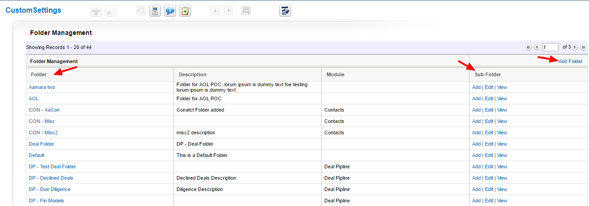Click View sub folder for Default row
Viewport: 589px width, 206px height.
(x=502, y=155)
